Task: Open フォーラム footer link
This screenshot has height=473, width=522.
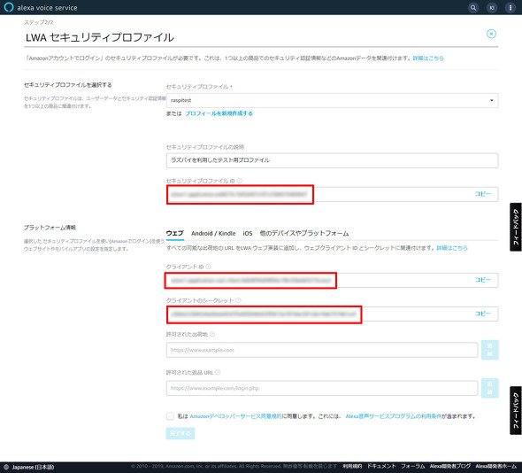Action: coord(413,466)
